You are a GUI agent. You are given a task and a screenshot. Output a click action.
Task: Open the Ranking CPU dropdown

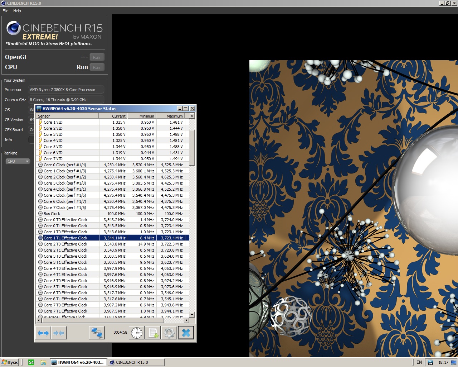[18, 161]
